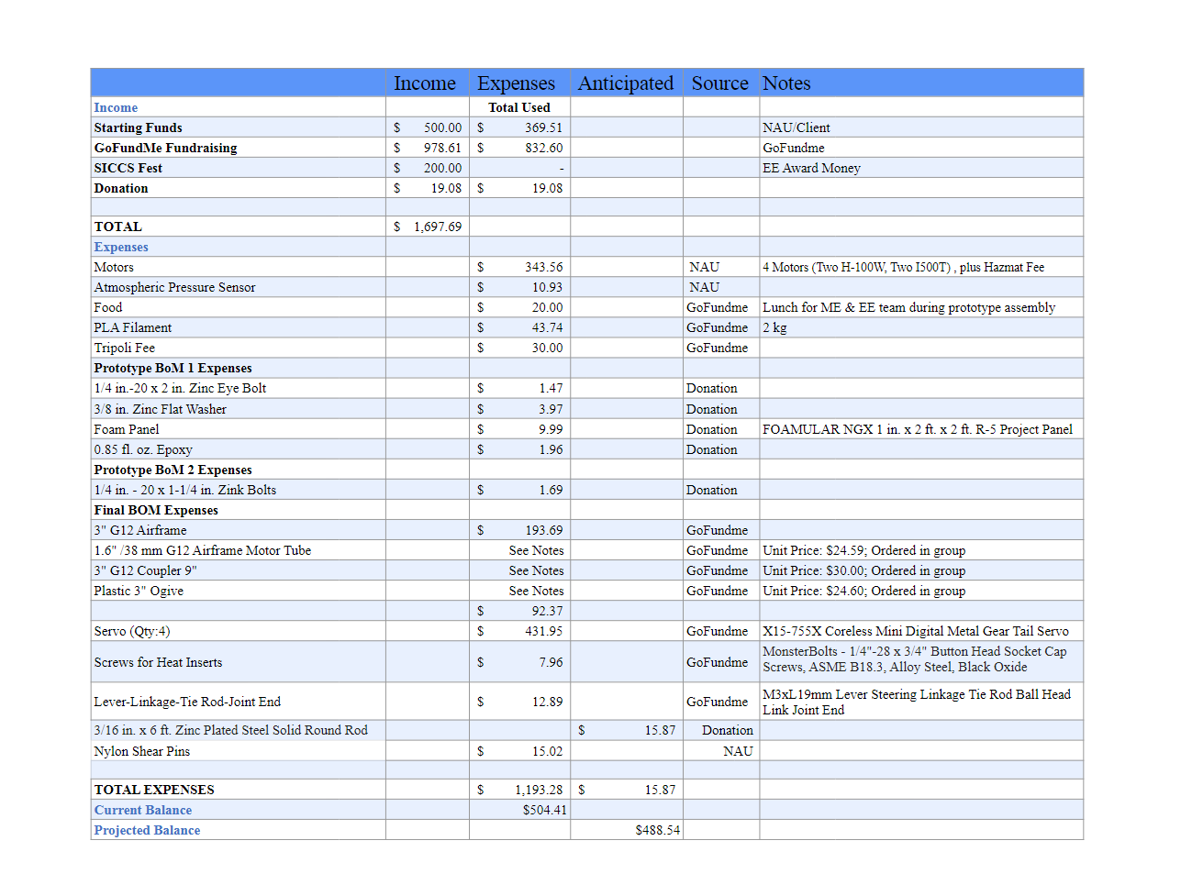Click the blue Expenses section label in first column
This screenshot has height=896, width=1181.
tap(121, 248)
